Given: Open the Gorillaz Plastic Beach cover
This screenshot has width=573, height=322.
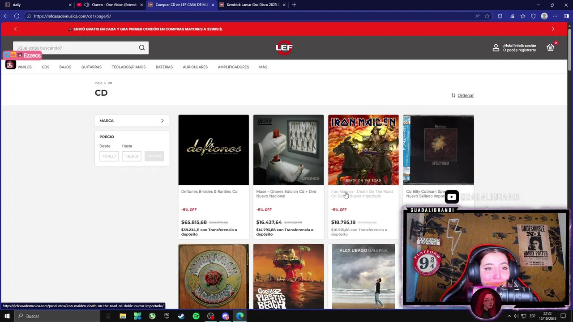Looking at the screenshot, I should click(288, 276).
